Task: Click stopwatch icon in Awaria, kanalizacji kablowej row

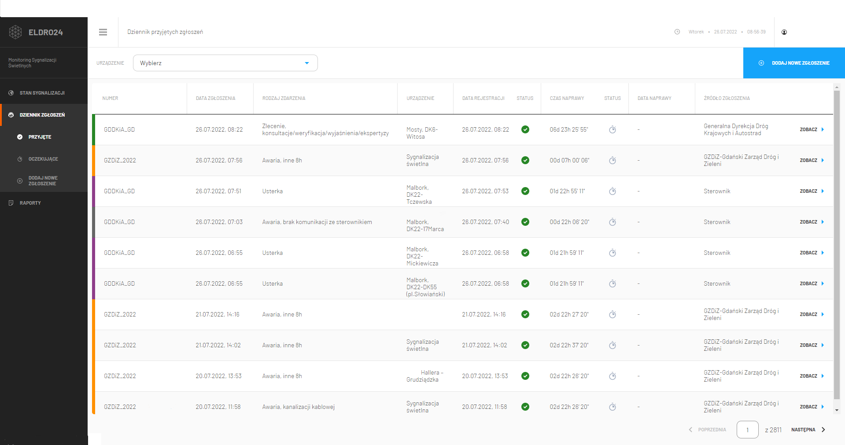Action: (x=612, y=407)
